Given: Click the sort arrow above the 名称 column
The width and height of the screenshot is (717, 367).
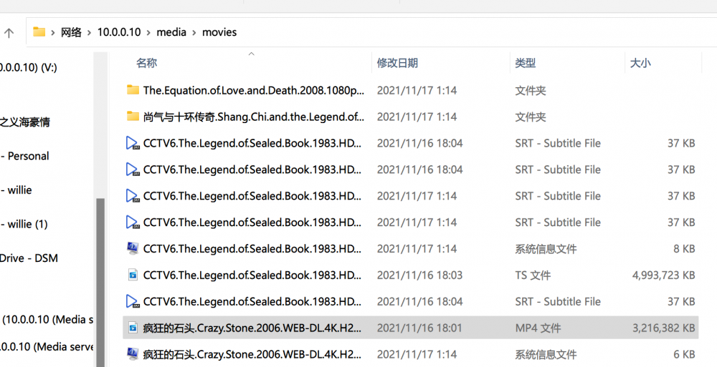Looking at the screenshot, I should [251, 54].
